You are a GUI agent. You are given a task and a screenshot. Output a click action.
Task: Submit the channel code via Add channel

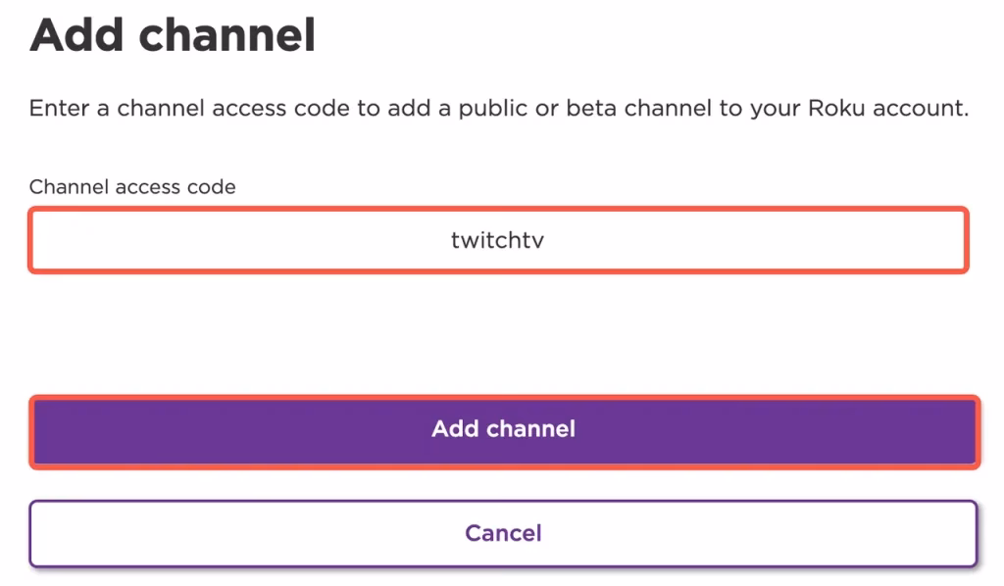[x=502, y=430]
